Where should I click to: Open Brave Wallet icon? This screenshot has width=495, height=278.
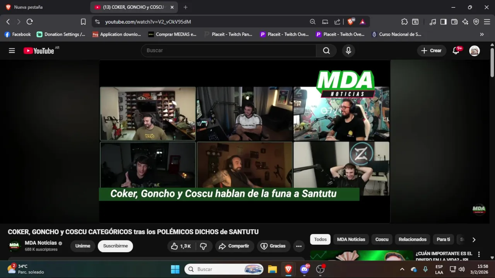(454, 22)
